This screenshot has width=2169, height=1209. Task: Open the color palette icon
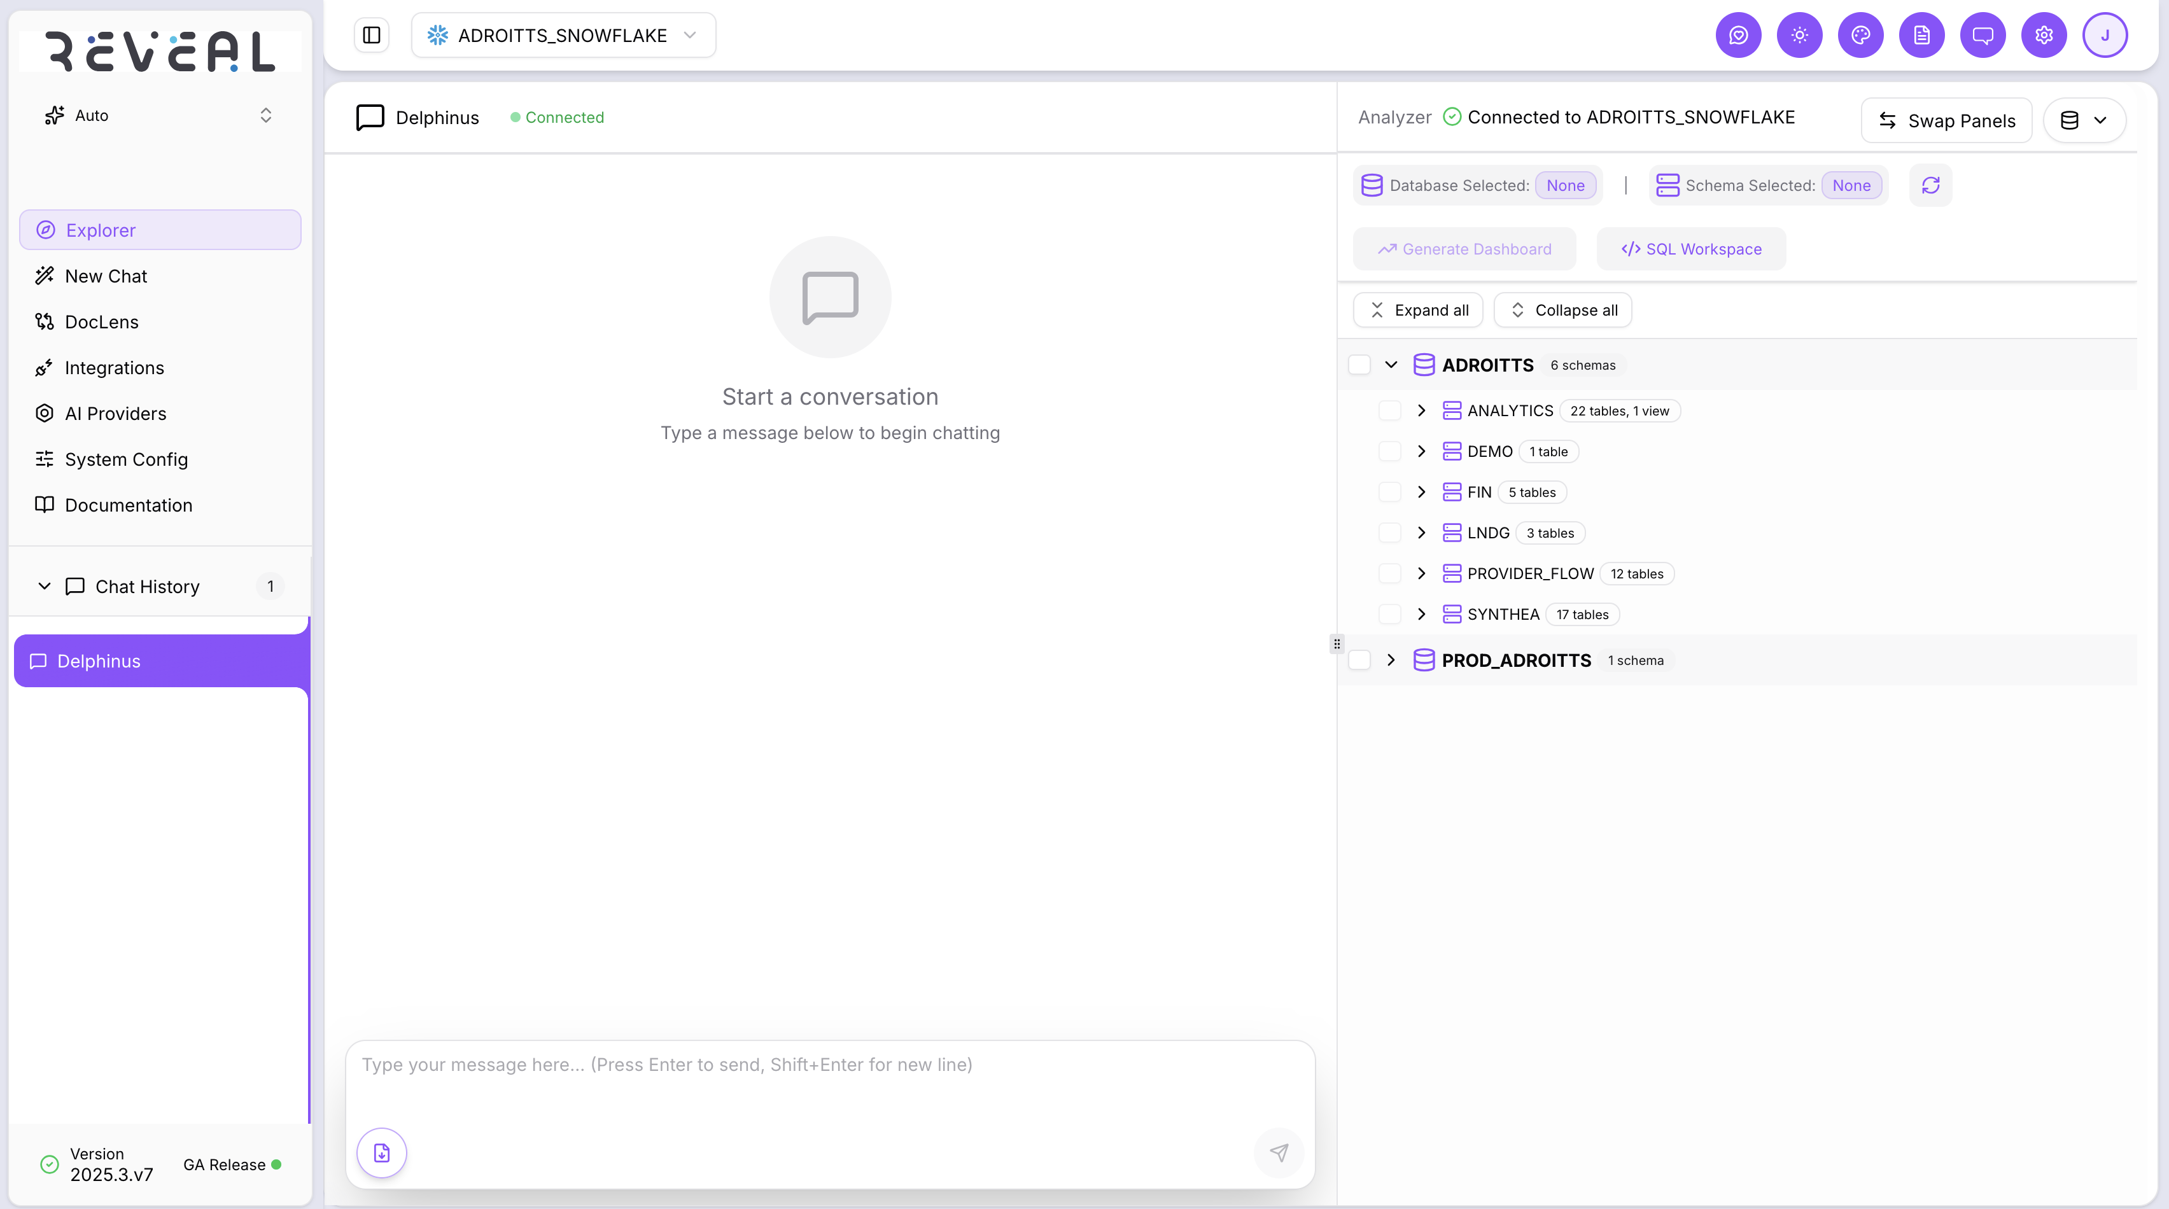tap(1860, 34)
